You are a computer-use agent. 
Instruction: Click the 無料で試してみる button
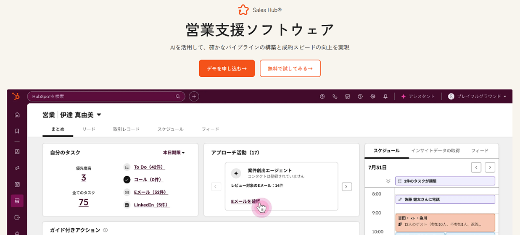tap(290, 68)
